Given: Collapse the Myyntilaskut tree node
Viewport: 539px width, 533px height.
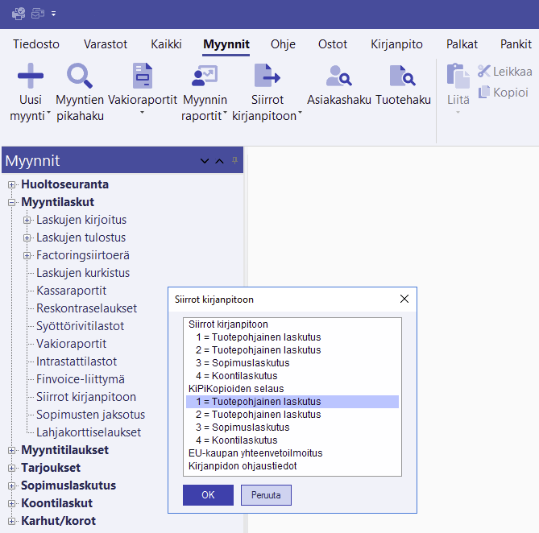Looking at the screenshot, I should click(12, 202).
